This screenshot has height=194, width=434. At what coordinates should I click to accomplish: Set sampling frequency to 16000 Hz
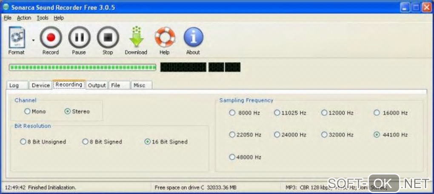point(391,113)
